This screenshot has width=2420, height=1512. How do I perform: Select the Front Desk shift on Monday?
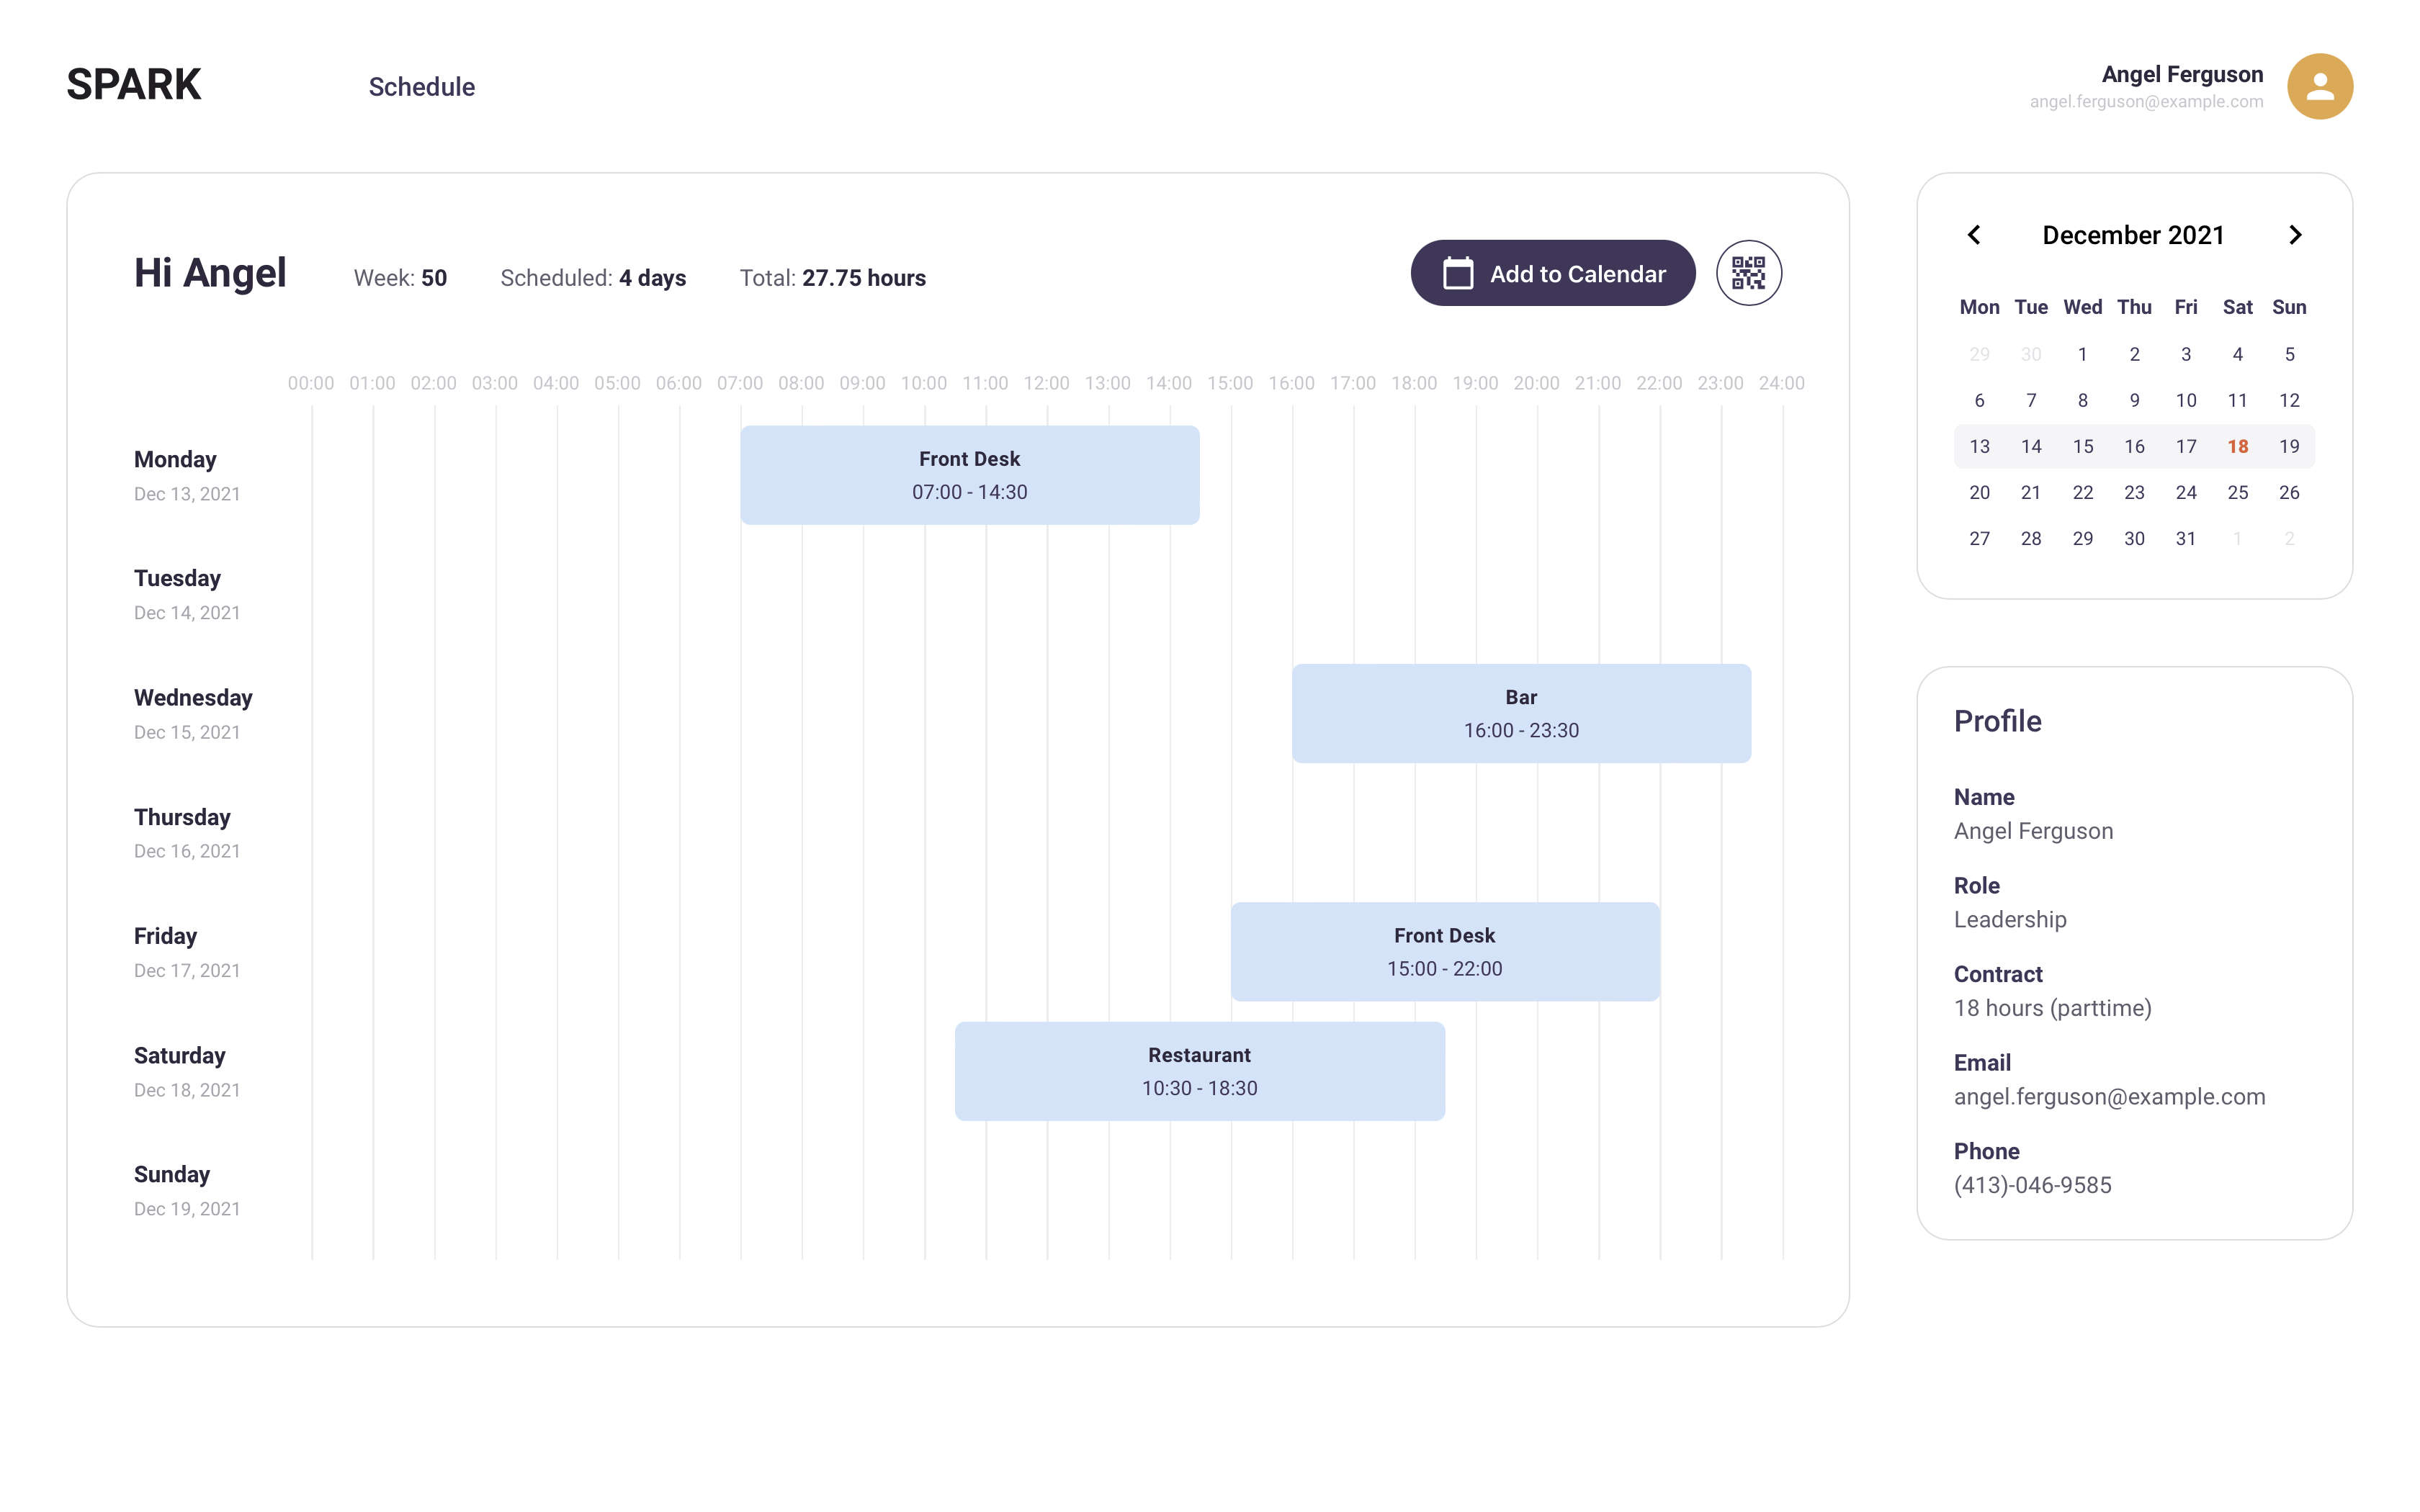969,474
